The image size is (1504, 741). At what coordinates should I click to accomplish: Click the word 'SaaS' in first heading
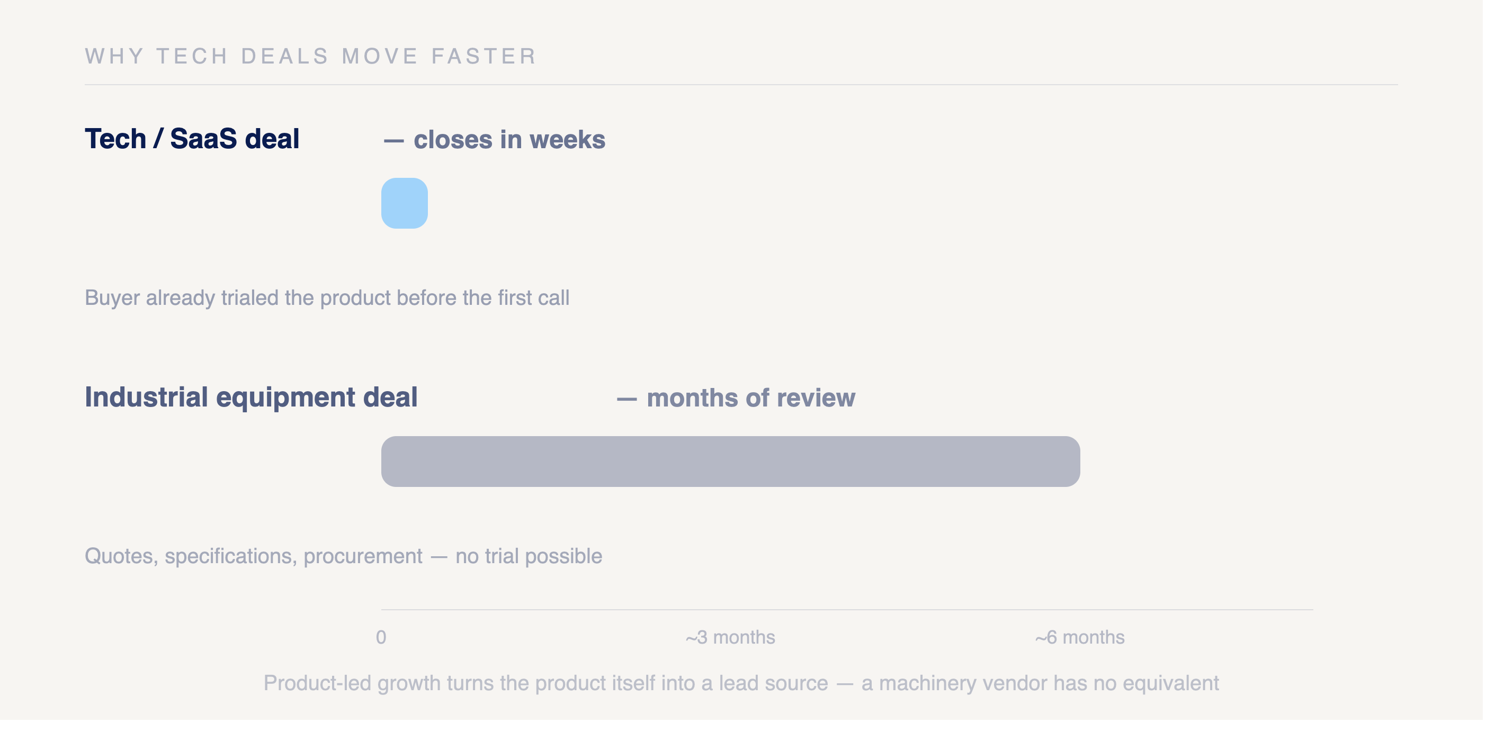(203, 139)
